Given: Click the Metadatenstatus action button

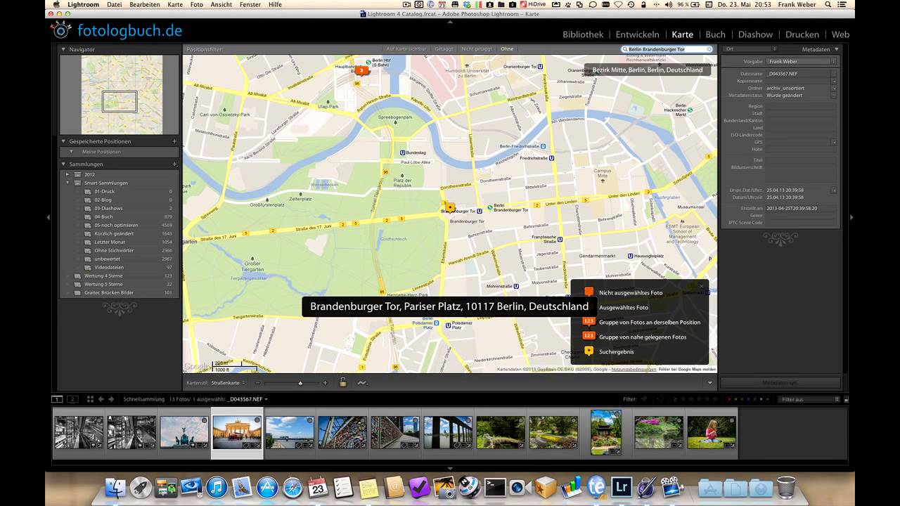Looking at the screenshot, I should [834, 95].
